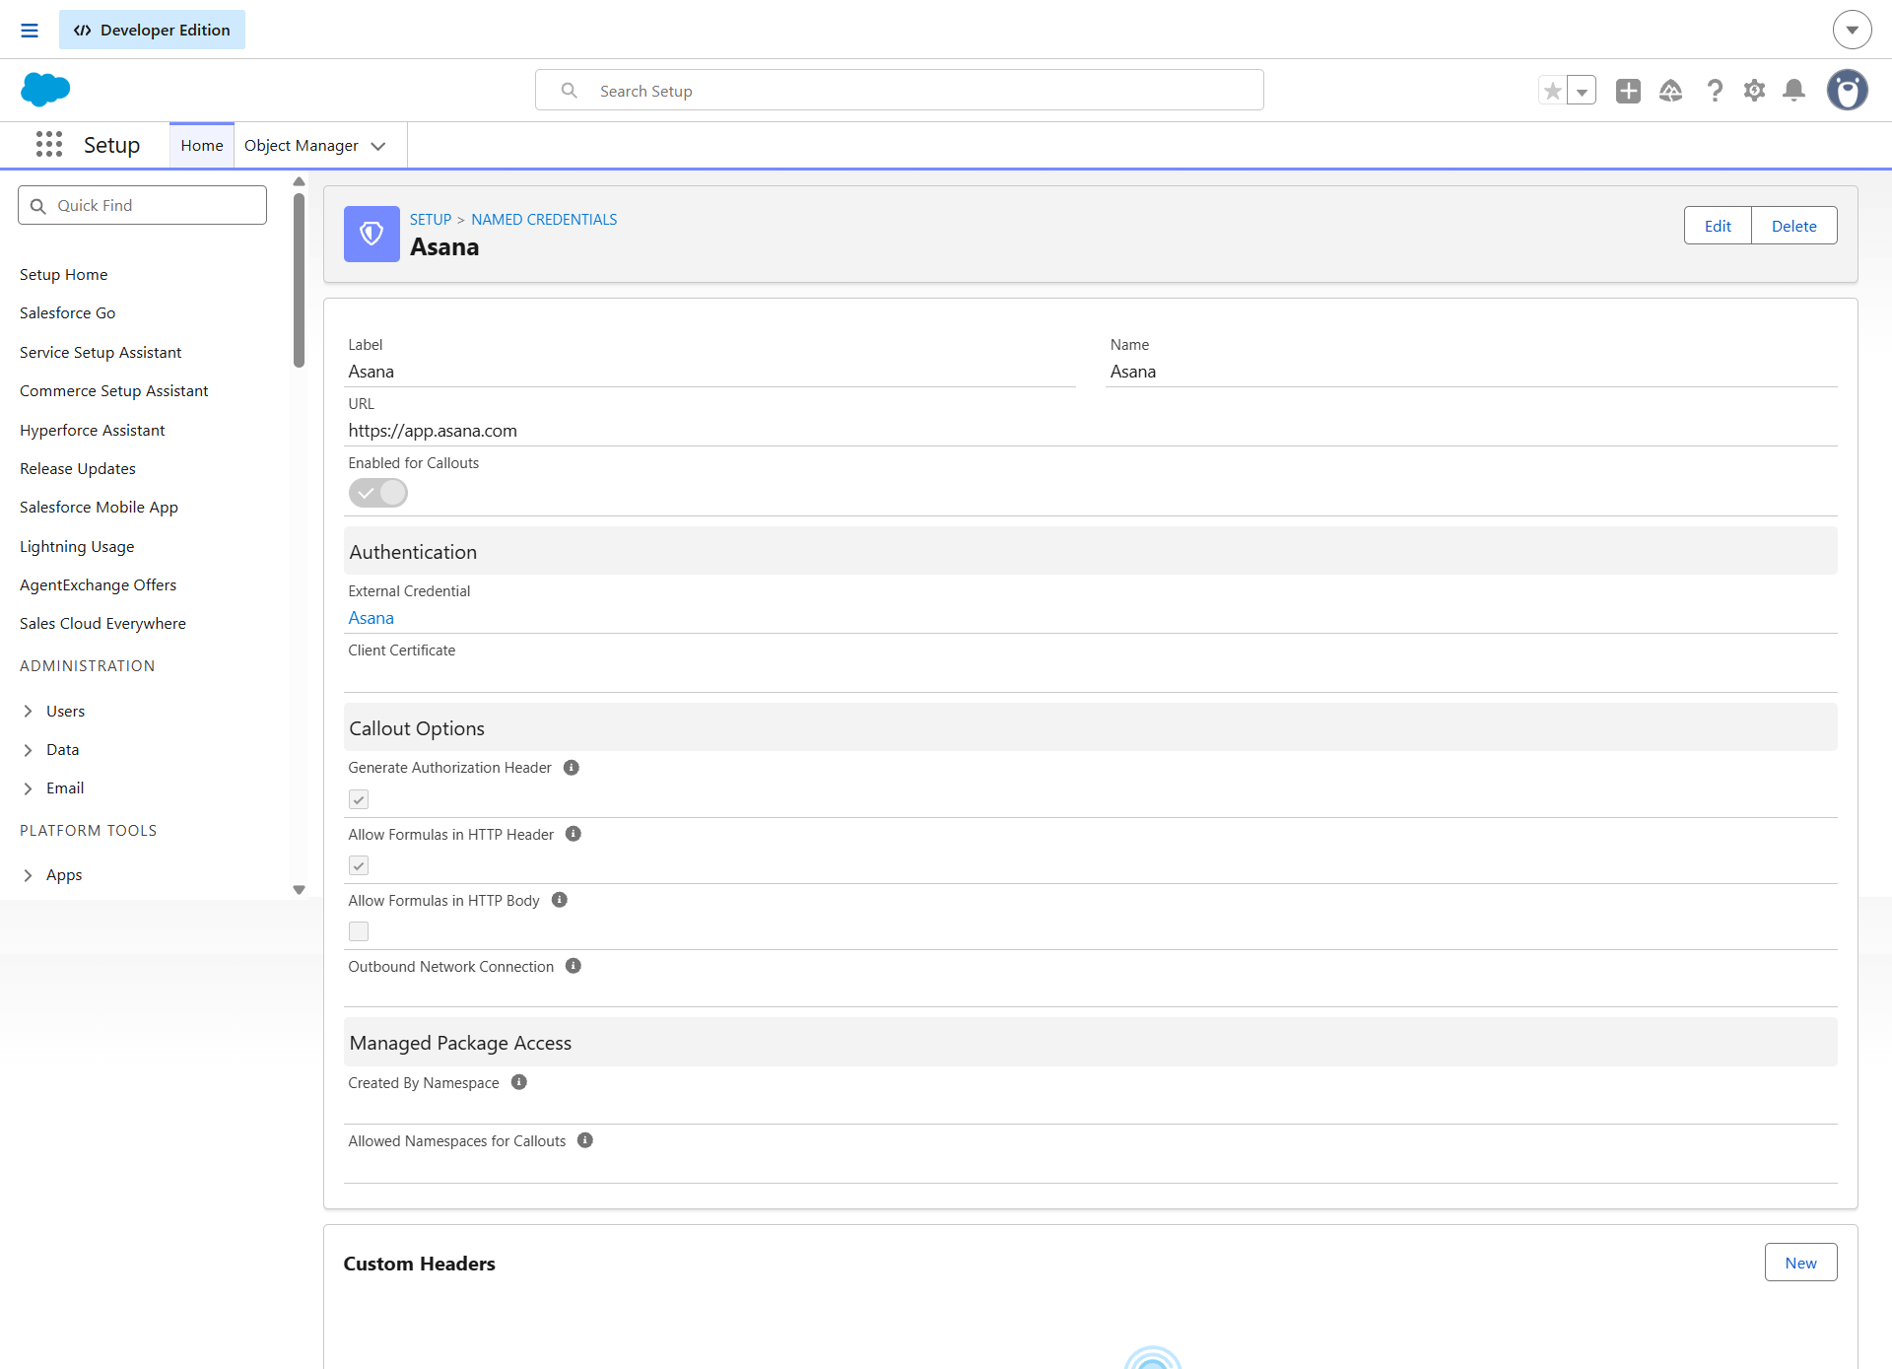
Task: Click New in Custom Headers
Action: 1800,1263
